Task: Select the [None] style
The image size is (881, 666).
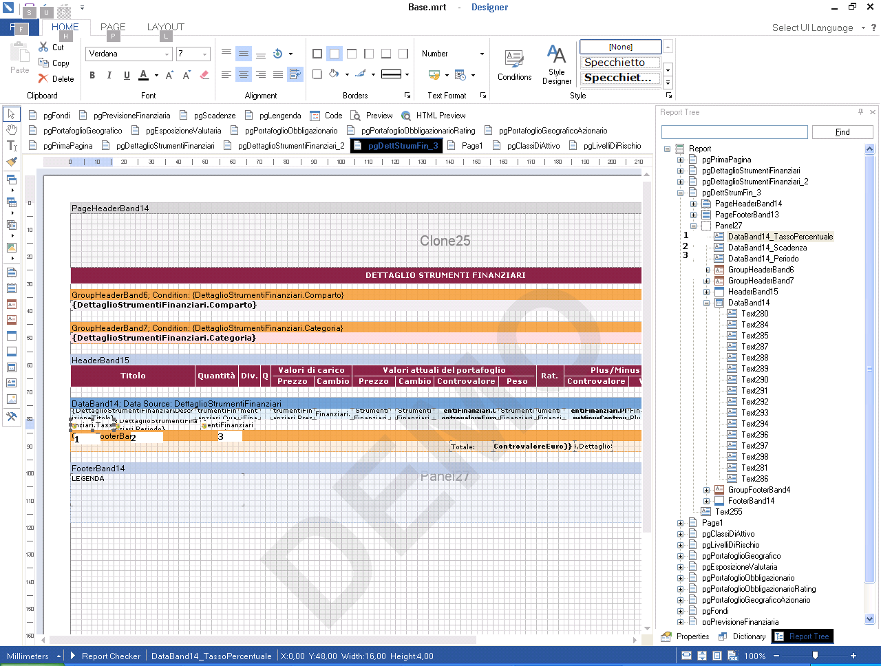Action: pos(620,47)
